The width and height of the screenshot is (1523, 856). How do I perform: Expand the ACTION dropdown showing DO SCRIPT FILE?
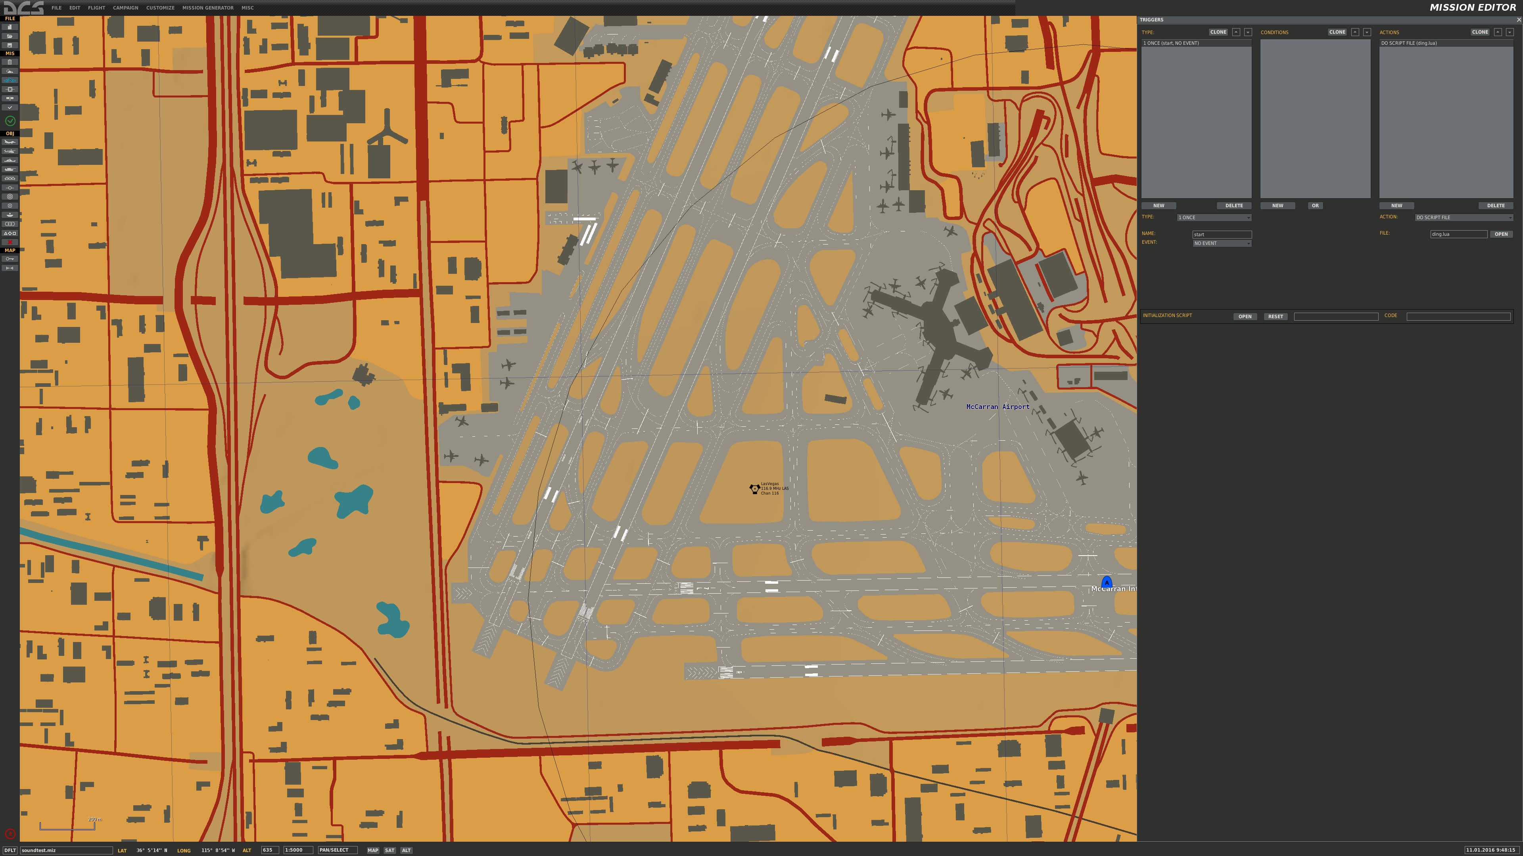point(1464,218)
